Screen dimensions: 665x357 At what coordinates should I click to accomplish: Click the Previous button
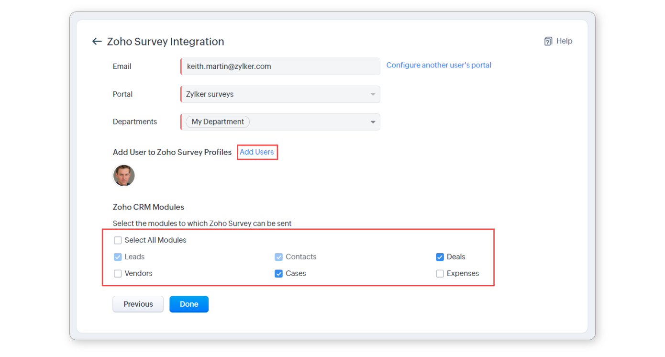[x=138, y=304]
